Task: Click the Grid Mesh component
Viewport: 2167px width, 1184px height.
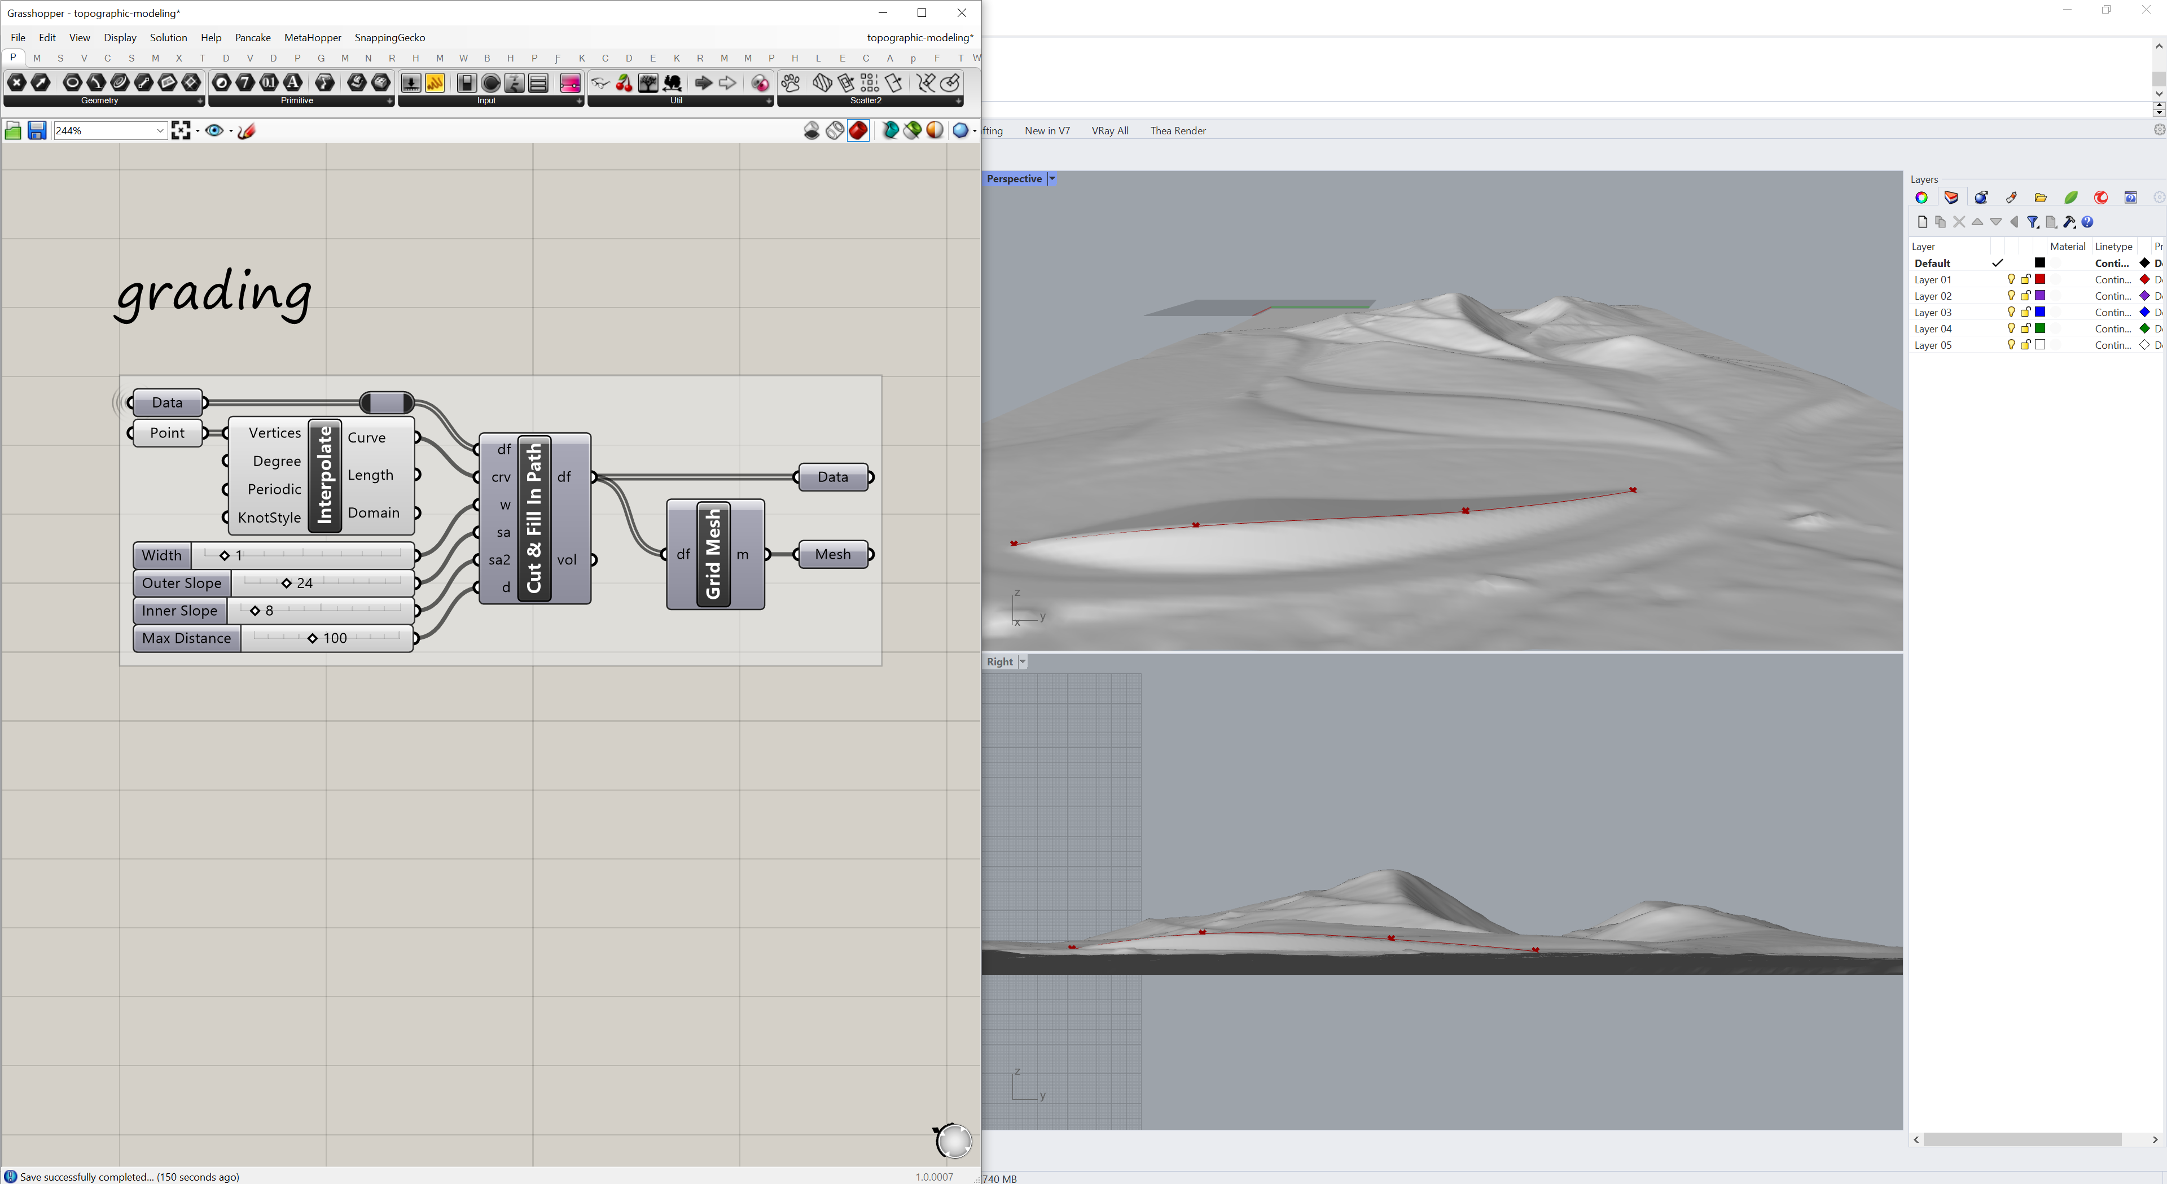Action: pos(713,554)
